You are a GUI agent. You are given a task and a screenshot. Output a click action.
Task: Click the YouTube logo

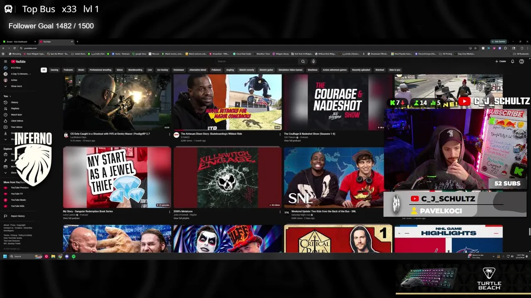click(x=18, y=61)
